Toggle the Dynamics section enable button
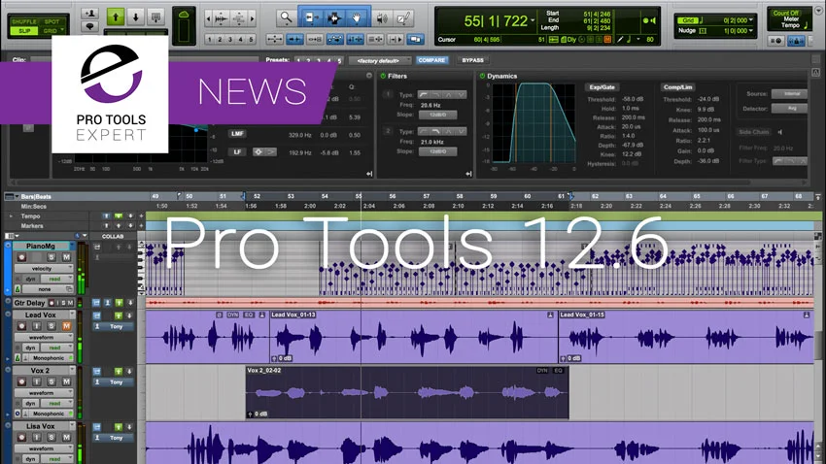Screen dimensions: 826x464 pyautogui.click(x=482, y=77)
